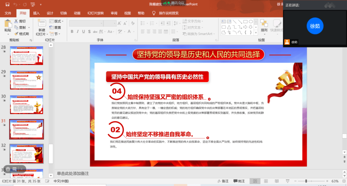Toggle the Notes (备注) pane
This screenshot has height=186, width=347.
click(x=223, y=181)
